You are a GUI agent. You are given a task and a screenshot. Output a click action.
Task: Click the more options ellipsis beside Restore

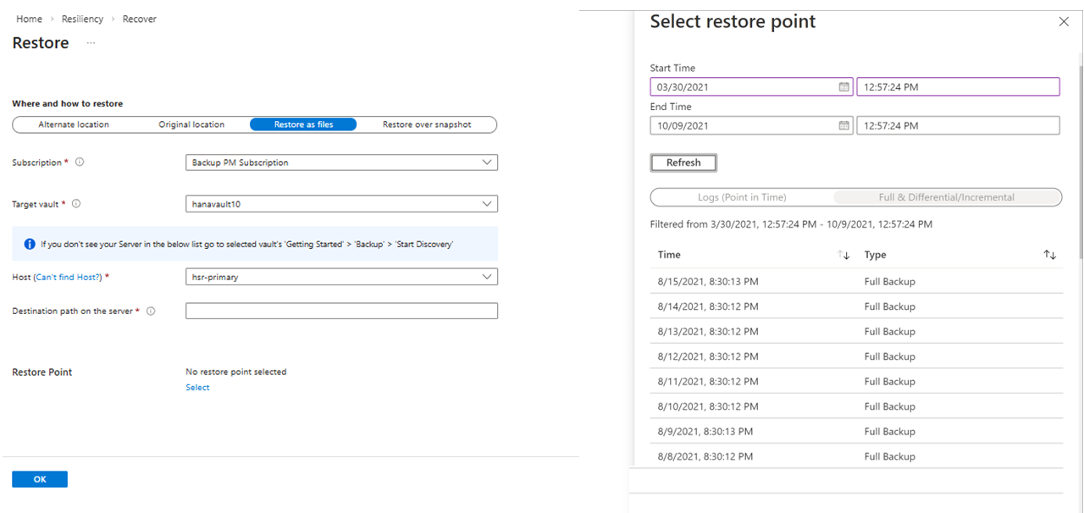pos(91,43)
